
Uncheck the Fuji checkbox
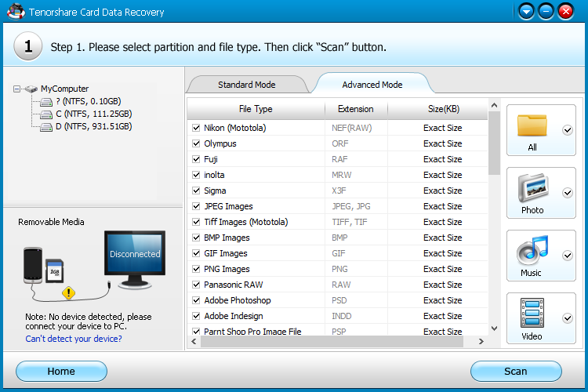click(196, 159)
